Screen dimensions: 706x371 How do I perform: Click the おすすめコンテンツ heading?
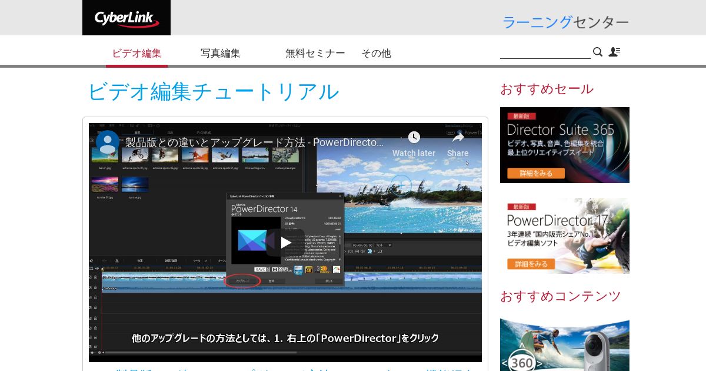point(561,296)
